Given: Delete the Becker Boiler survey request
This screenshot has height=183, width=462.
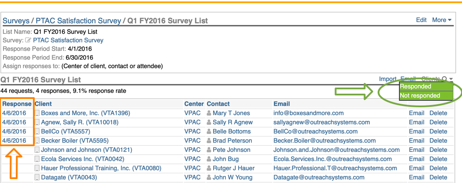Looking at the screenshot, I should tap(438, 141).
